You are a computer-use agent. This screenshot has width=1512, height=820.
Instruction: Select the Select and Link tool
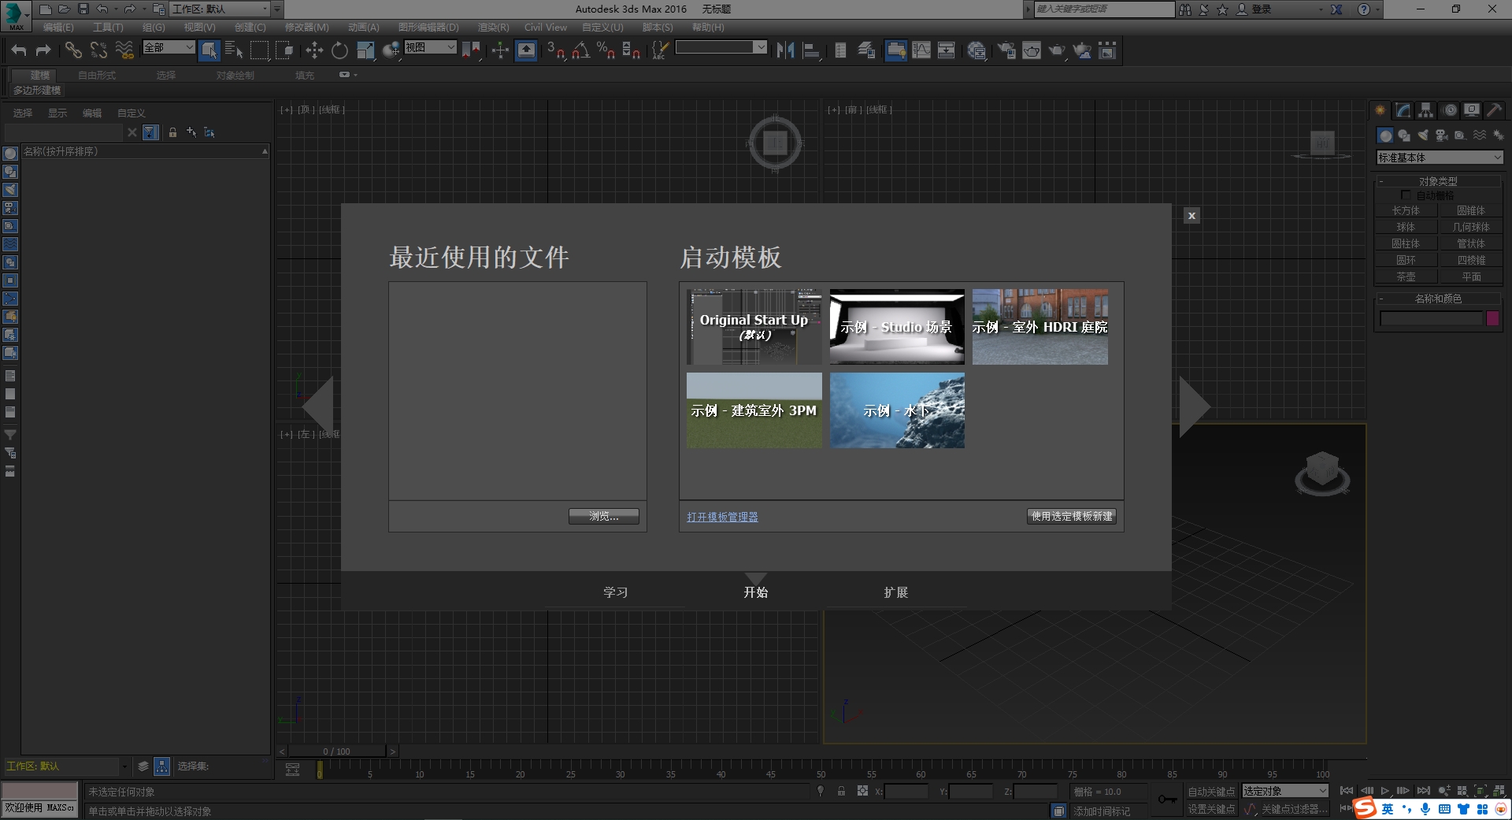73,50
